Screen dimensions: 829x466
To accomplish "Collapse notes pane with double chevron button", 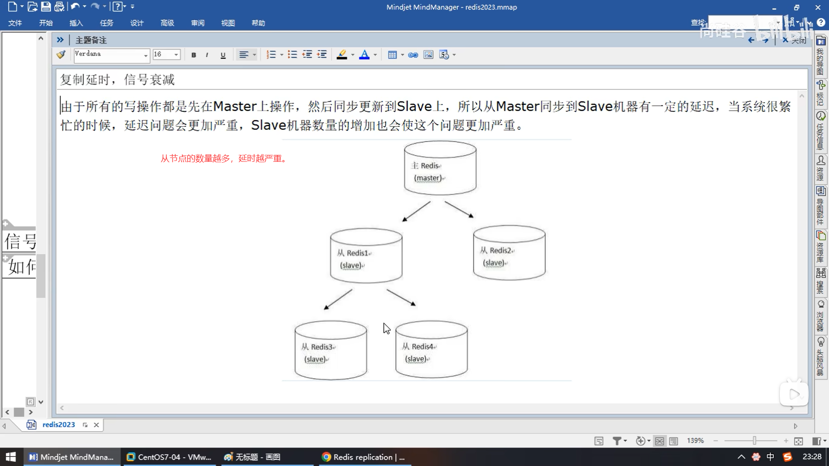I will 60,40.
